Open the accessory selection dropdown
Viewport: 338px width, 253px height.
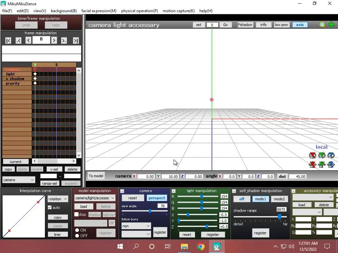click(313, 197)
